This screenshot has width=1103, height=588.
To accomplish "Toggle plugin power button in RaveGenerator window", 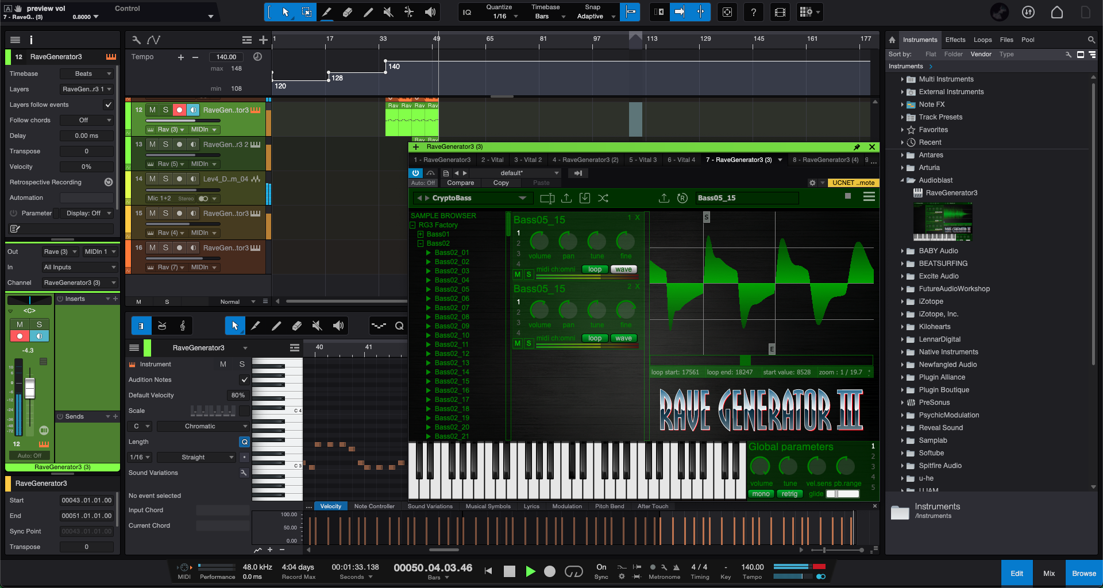I will coord(415,173).
